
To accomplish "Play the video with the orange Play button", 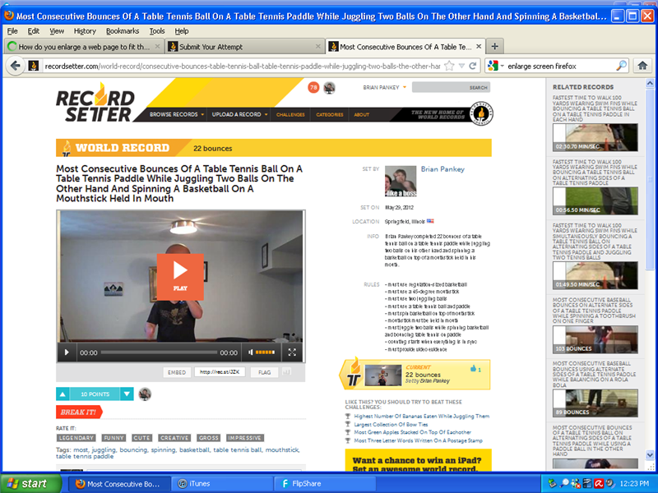I will pyautogui.click(x=180, y=277).
